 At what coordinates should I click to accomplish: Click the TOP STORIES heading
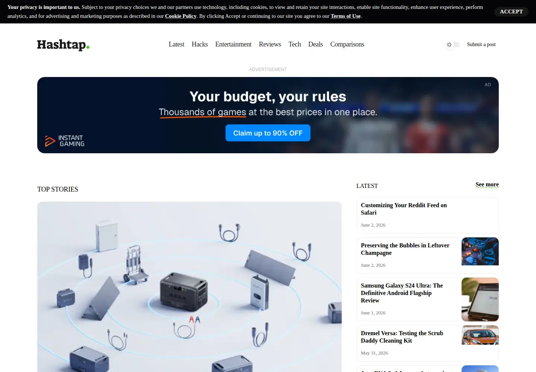tap(58, 189)
